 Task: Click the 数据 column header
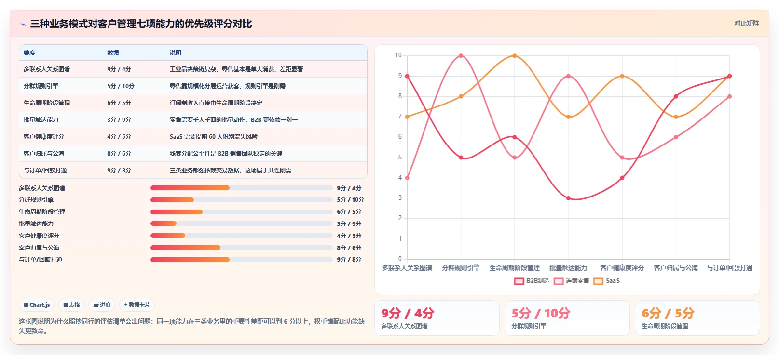113,53
